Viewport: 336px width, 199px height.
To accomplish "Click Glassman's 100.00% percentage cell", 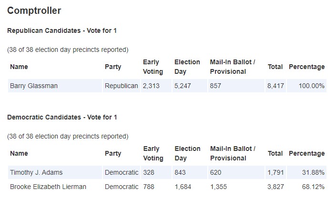I will [306, 86].
